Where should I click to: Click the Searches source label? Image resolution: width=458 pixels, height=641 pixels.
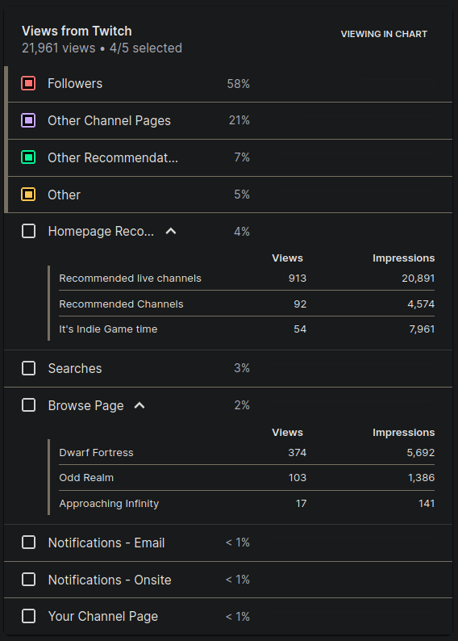coord(75,368)
